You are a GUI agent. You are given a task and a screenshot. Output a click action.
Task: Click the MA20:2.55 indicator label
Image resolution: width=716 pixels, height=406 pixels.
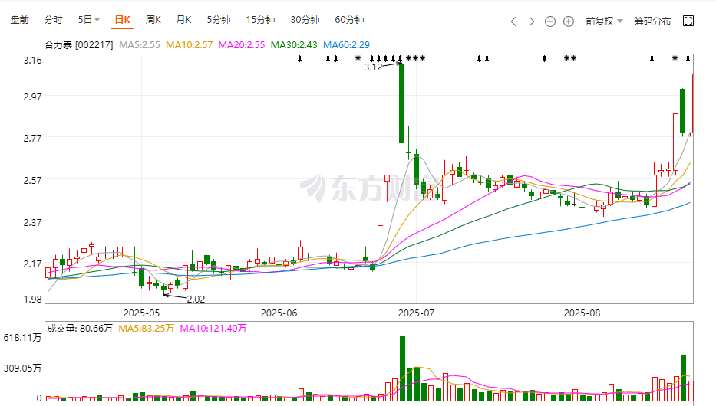tap(242, 45)
